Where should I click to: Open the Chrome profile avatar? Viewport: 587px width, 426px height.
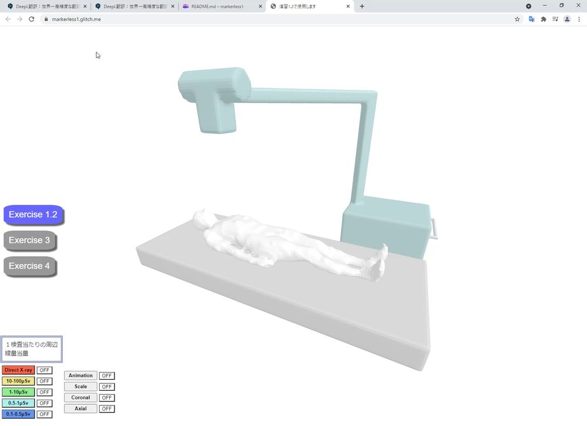point(567,19)
